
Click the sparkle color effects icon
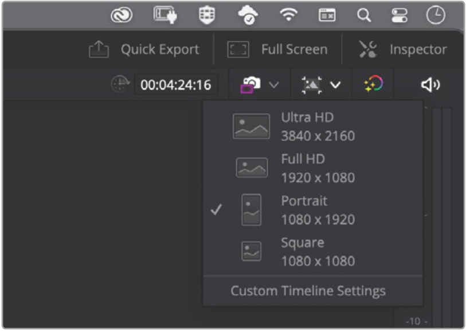pyautogui.click(x=374, y=85)
